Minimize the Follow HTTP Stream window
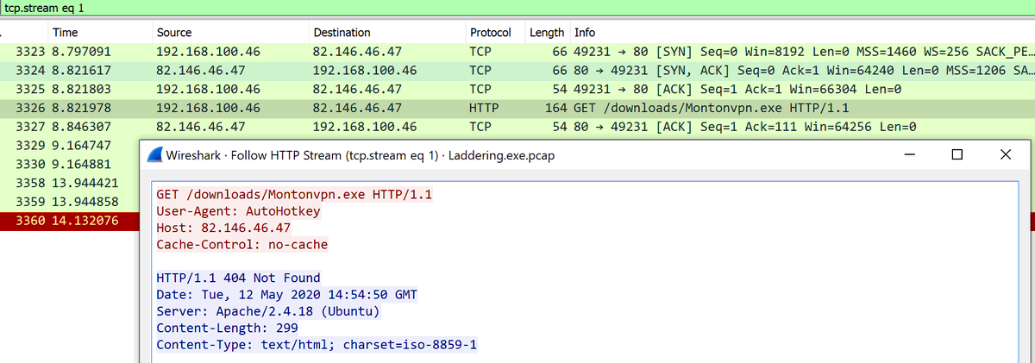 pos(910,155)
